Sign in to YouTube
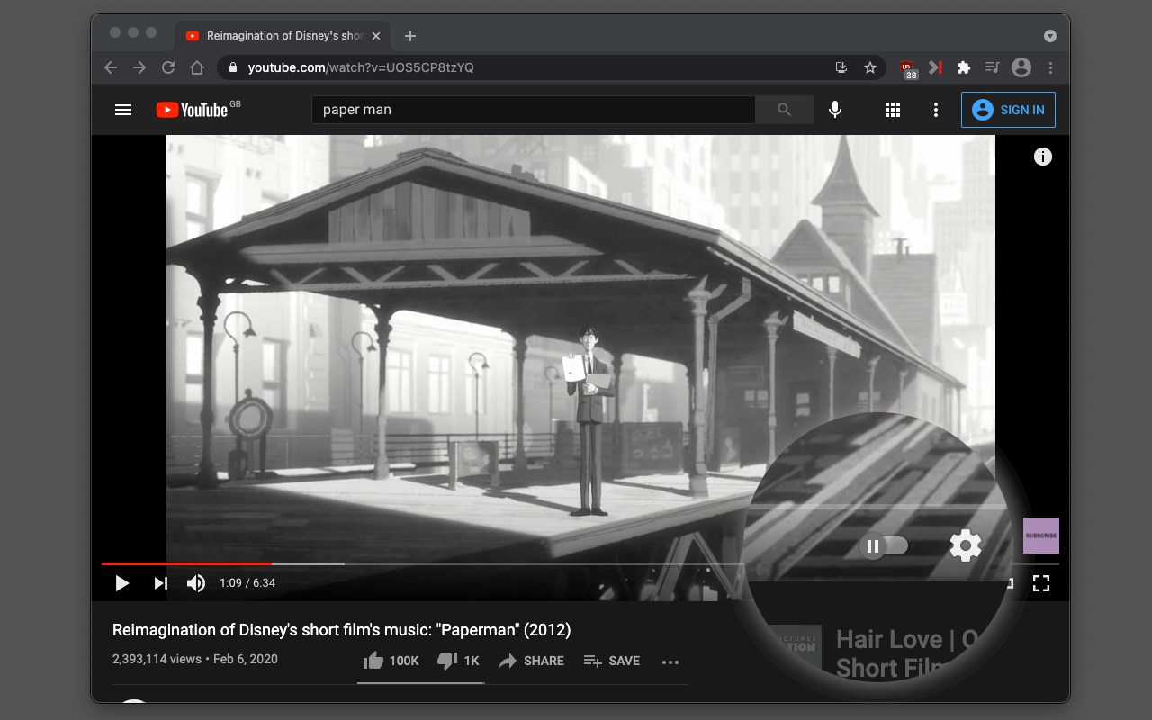This screenshot has width=1152, height=720. coord(1008,110)
